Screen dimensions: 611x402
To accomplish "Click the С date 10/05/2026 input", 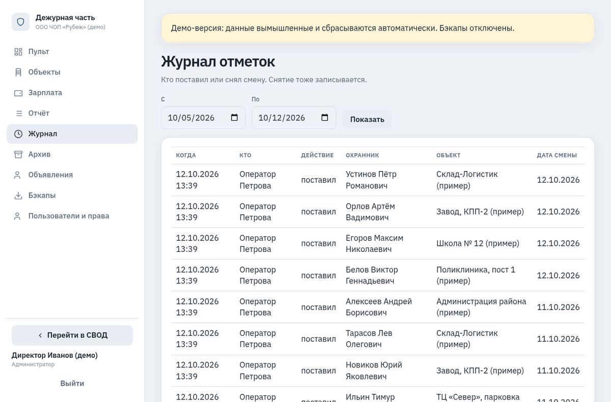I will click(x=203, y=118).
